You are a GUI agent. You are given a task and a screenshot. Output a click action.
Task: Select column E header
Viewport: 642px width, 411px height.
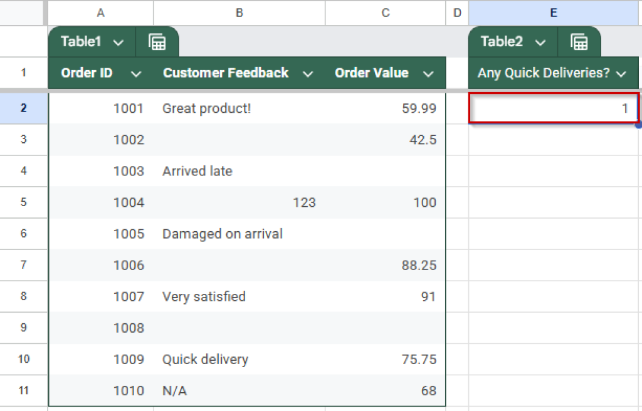[553, 13]
